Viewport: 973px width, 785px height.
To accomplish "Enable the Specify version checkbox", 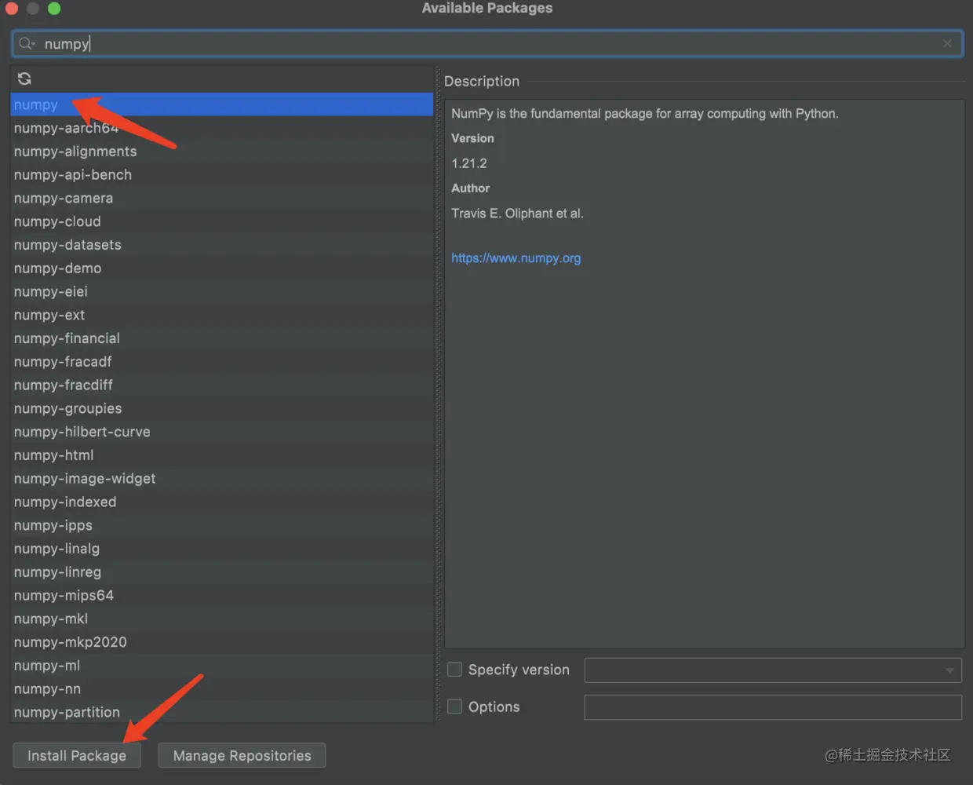I will click(455, 670).
